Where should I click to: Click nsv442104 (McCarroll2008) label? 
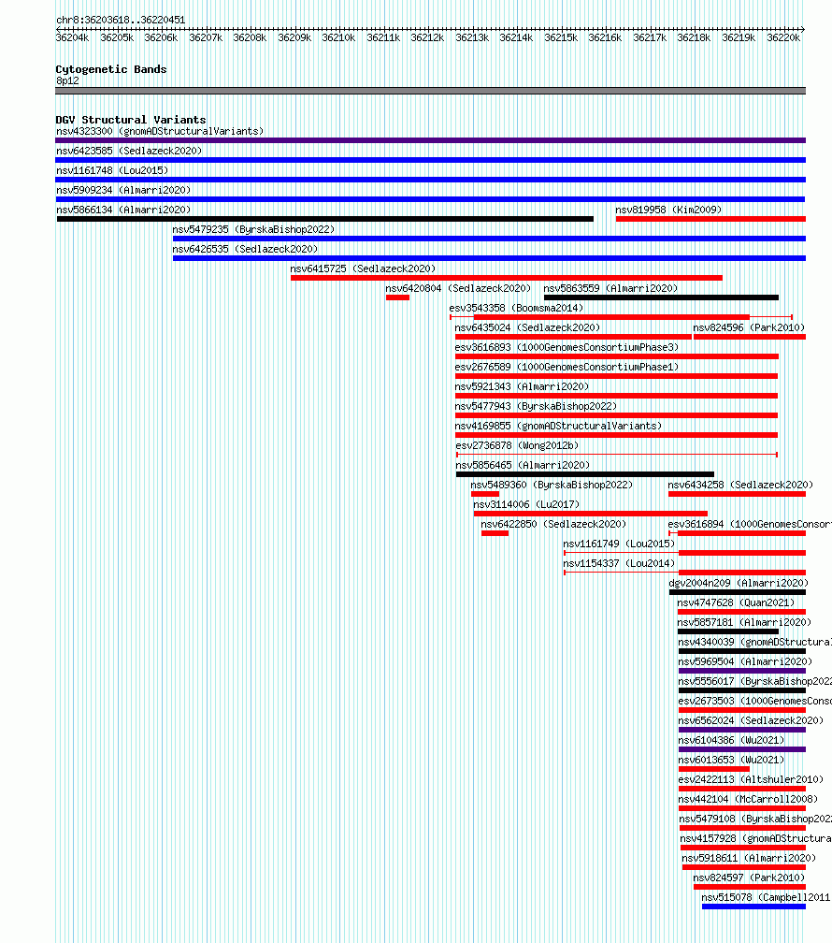point(748,799)
